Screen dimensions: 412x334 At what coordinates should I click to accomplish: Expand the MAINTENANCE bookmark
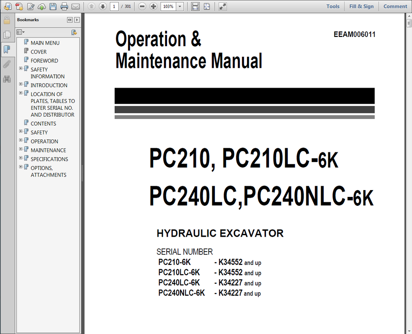pos(21,149)
